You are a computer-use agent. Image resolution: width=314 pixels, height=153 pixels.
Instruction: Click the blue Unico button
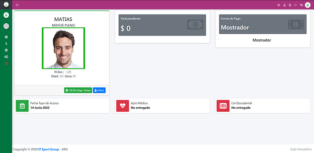pyautogui.click(x=99, y=90)
